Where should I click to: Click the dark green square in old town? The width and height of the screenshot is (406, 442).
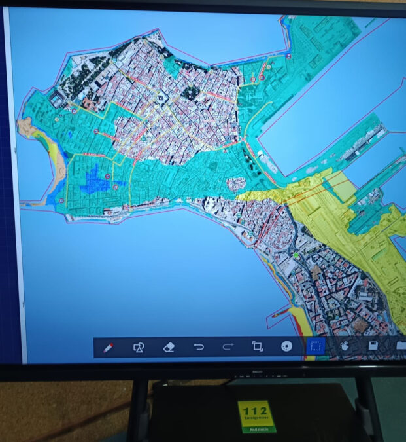[x=190, y=92]
